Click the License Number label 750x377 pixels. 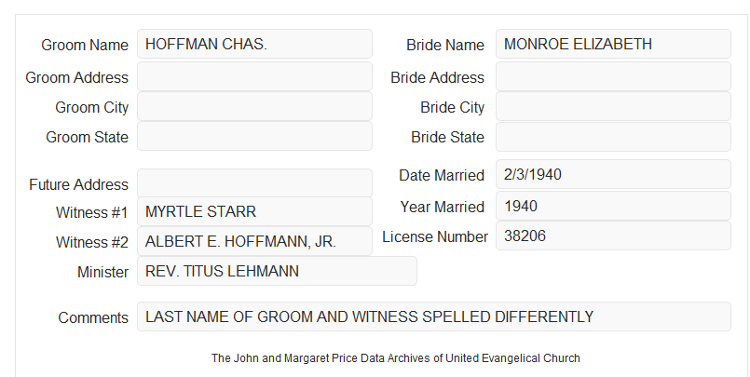pos(435,237)
